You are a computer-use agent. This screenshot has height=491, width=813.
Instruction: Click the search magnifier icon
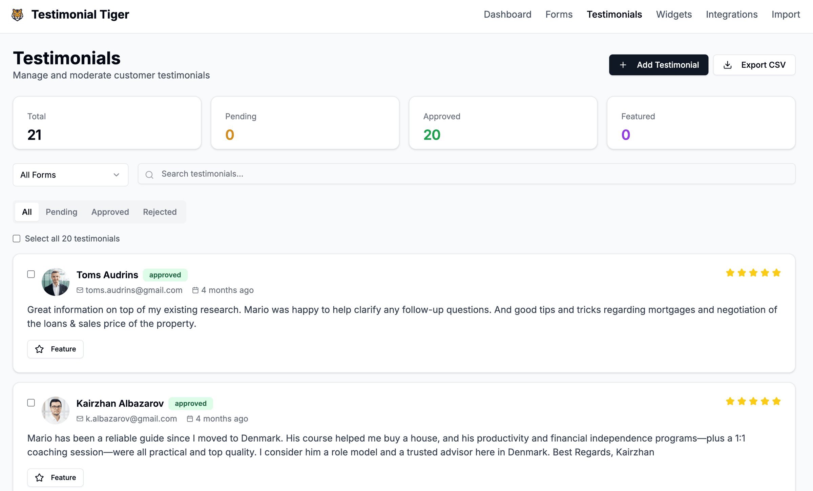(x=149, y=175)
